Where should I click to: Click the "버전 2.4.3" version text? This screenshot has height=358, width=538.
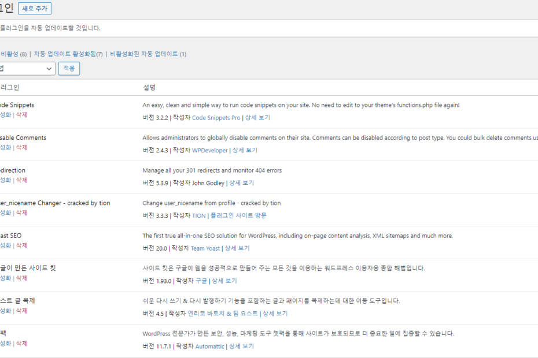point(156,150)
